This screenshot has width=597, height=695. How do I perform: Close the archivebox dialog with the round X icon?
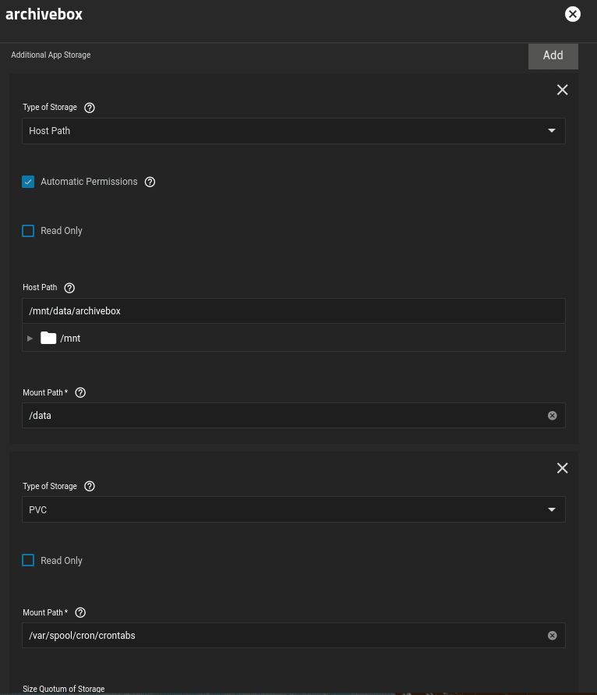click(x=573, y=14)
